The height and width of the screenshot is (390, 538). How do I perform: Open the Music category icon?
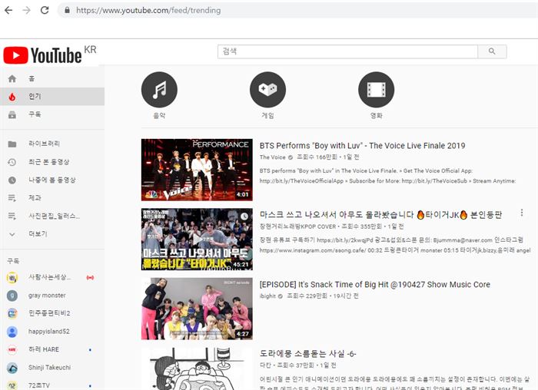coord(159,90)
